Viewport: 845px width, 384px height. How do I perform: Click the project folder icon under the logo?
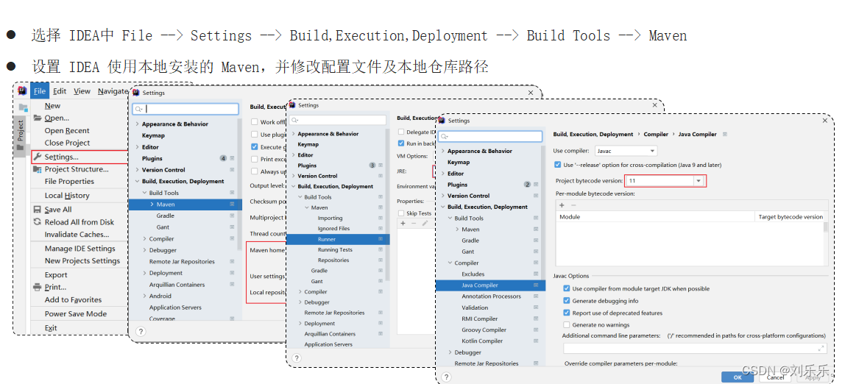23,107
